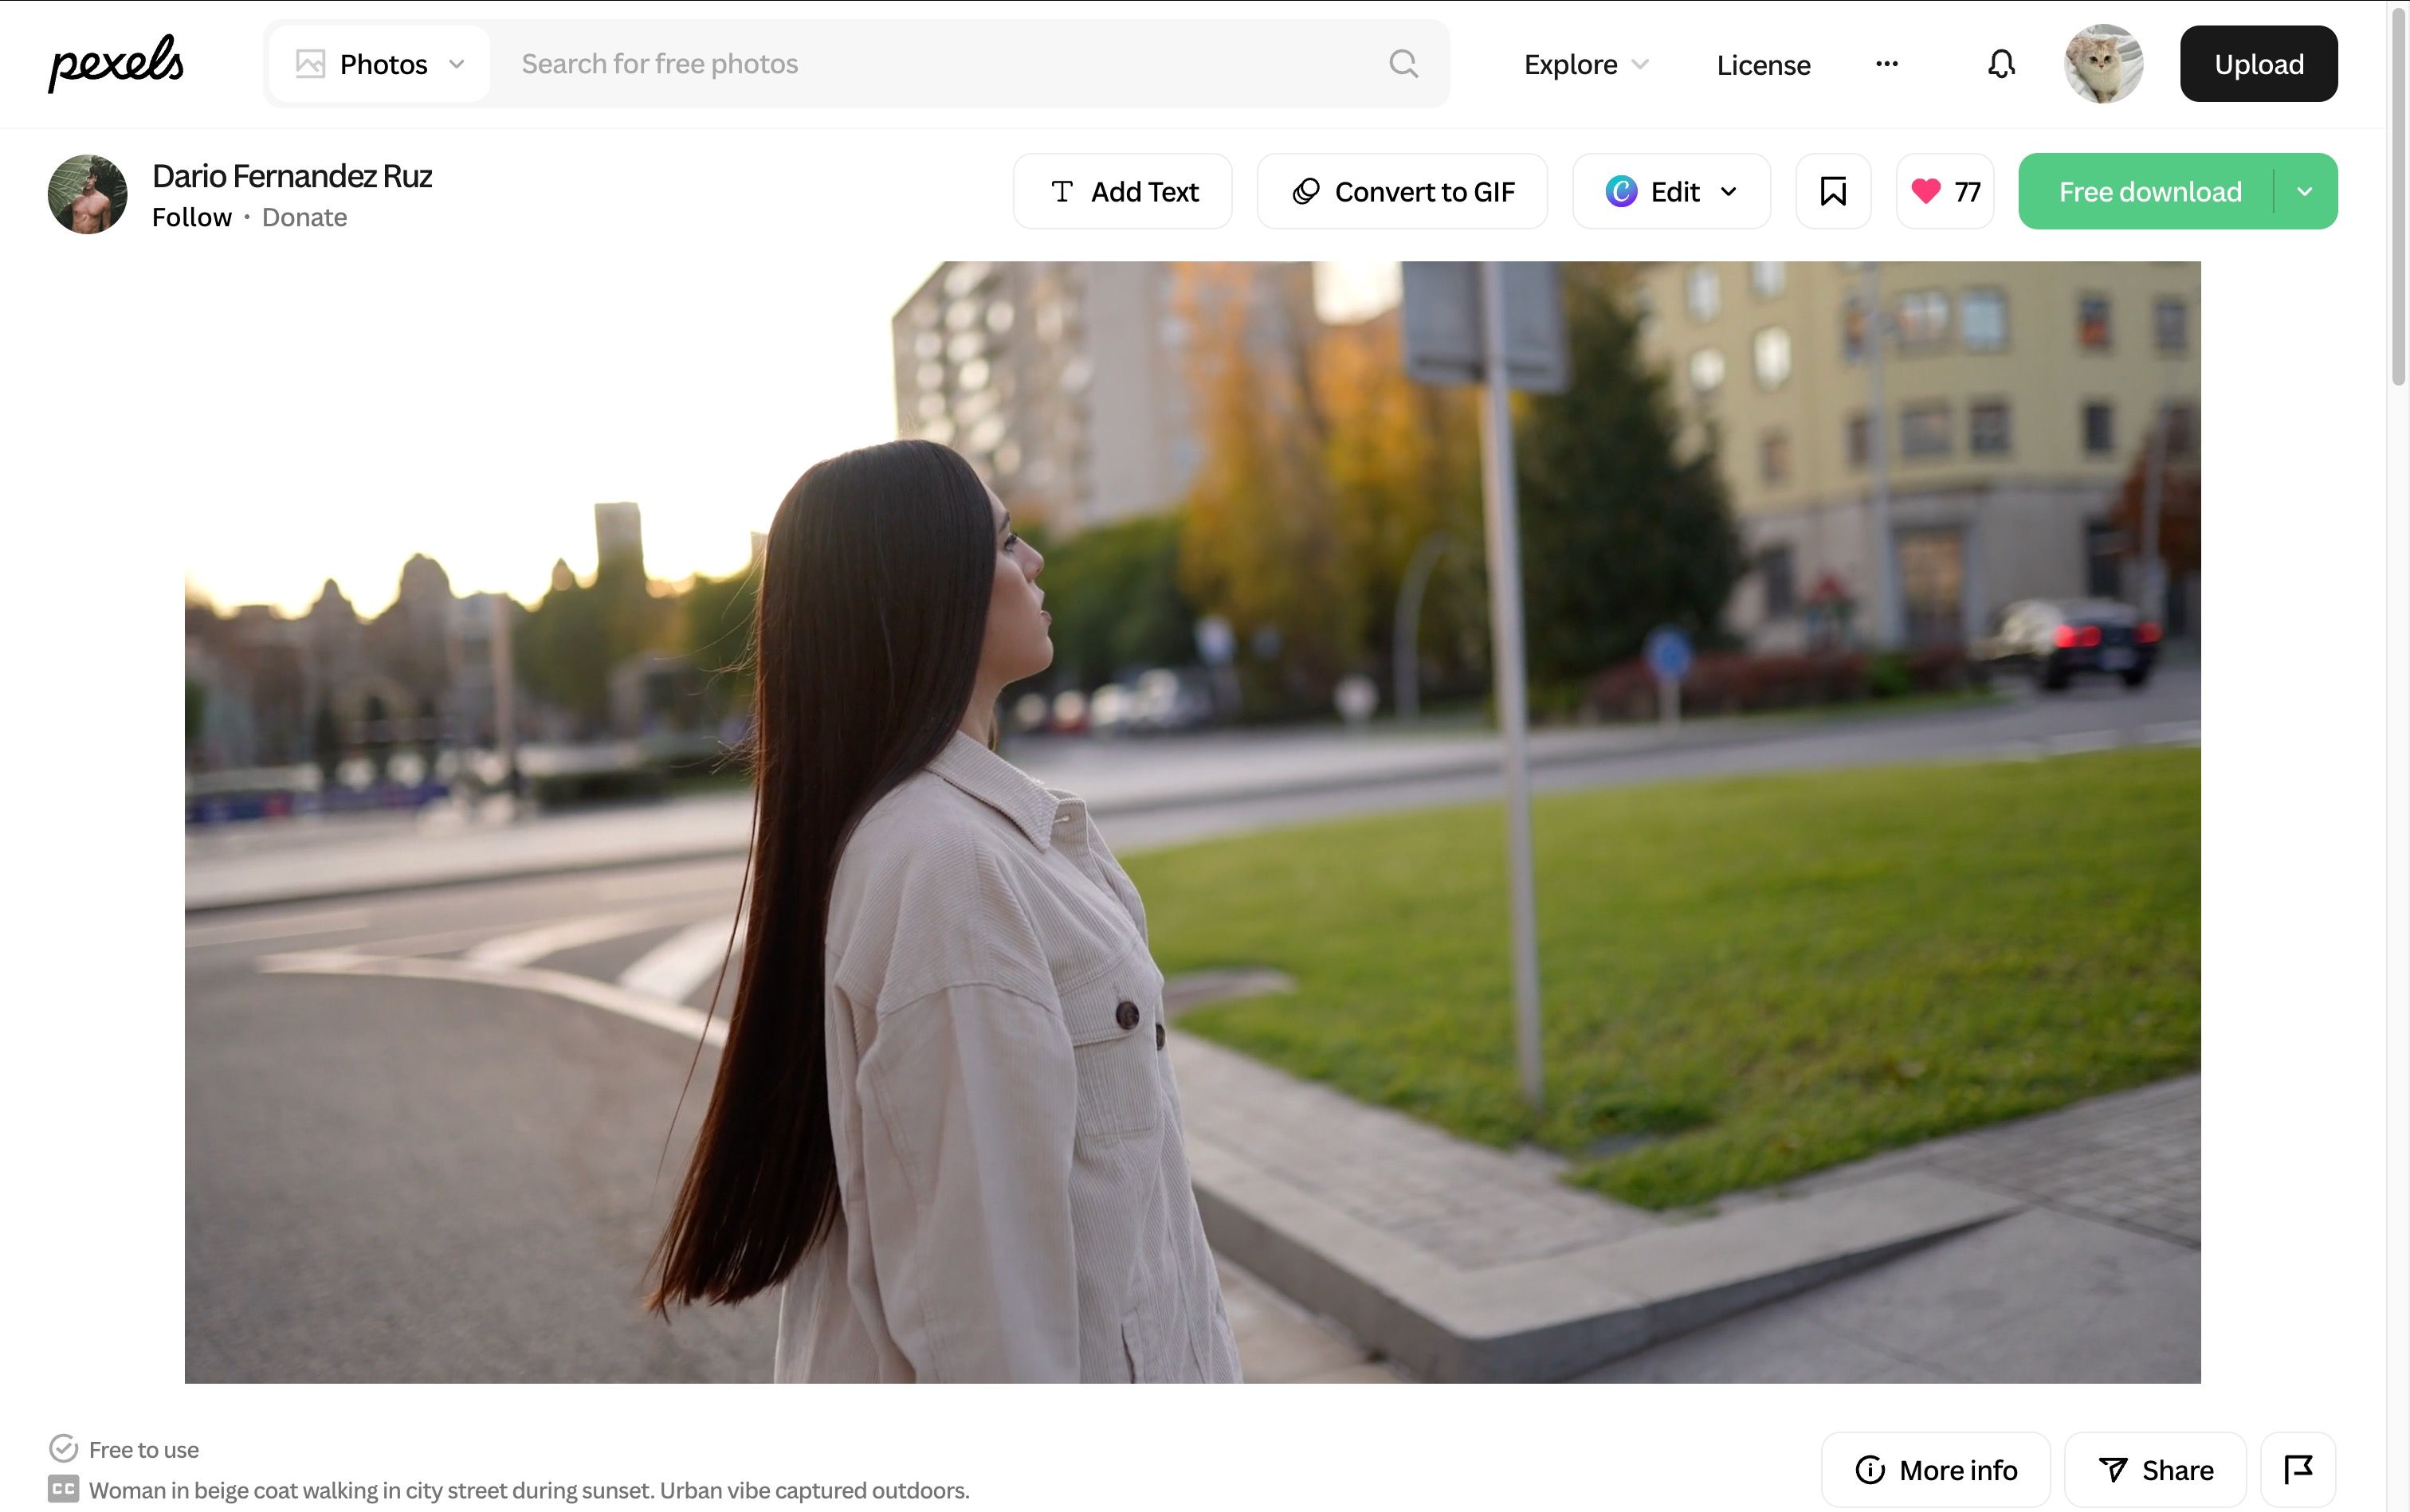Screen dimensions: 2410x1512
Task: Submit search with the magnifier icon
Action: pos(1403,64)
